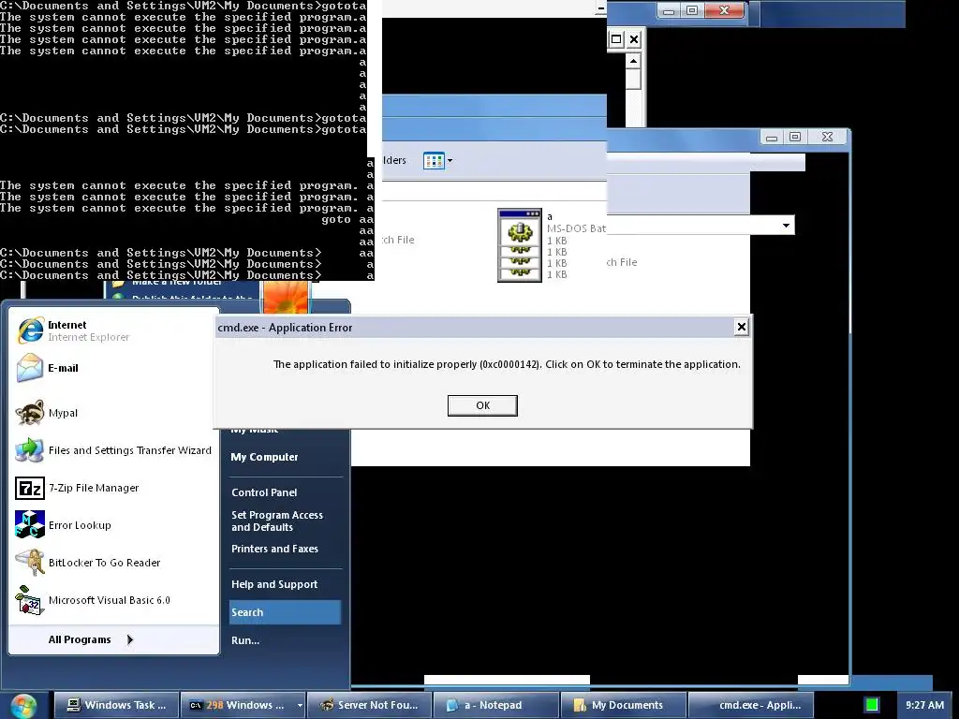Select the 'a' MS-DOS batch file icon
The height and width of the screenshot is (719, 959).
coord(520,244)
